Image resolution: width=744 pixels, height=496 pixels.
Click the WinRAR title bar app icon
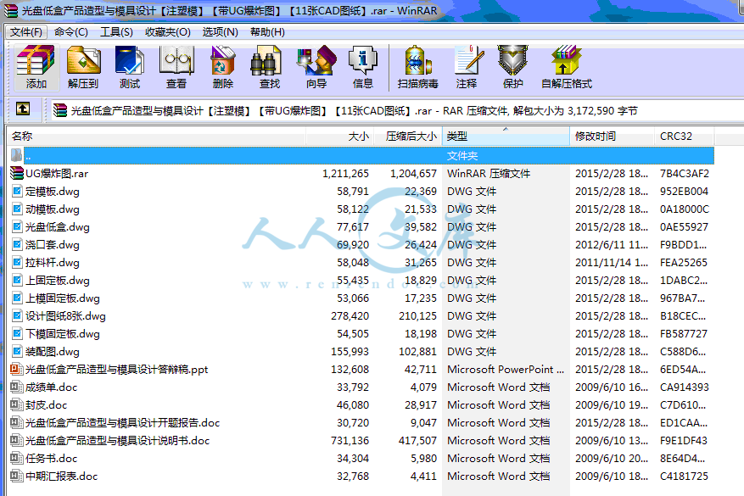11,10
